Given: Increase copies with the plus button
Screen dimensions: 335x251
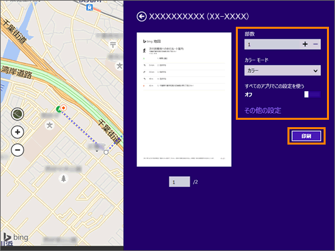Looking at the screenshot, I should (x=305, y=44).
